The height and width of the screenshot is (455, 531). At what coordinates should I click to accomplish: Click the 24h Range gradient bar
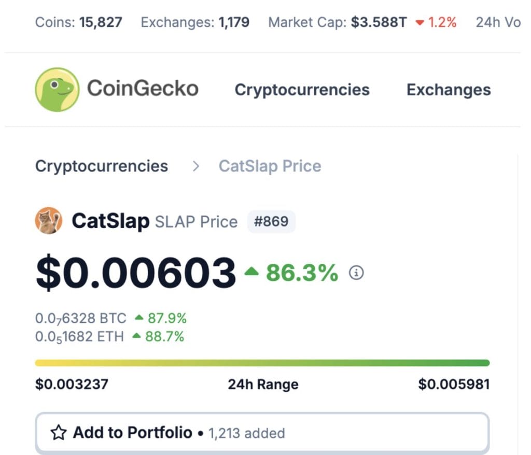click(262, 363)
